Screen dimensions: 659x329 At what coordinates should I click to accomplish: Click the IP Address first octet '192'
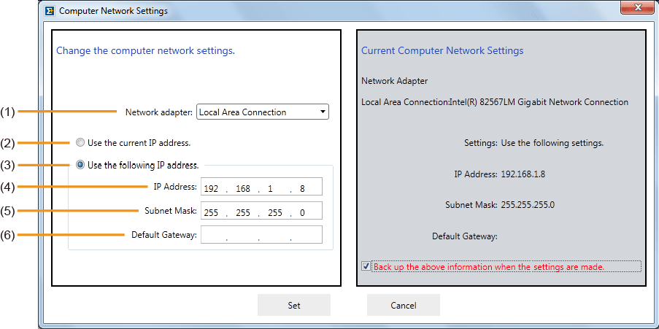click(x=212, y=189)
